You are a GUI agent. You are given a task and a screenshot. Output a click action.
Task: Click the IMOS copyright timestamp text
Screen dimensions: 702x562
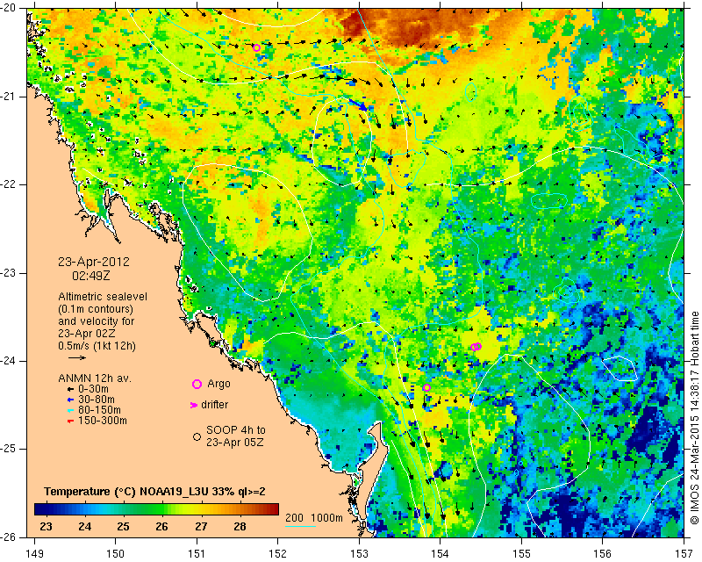coord(694,417)
